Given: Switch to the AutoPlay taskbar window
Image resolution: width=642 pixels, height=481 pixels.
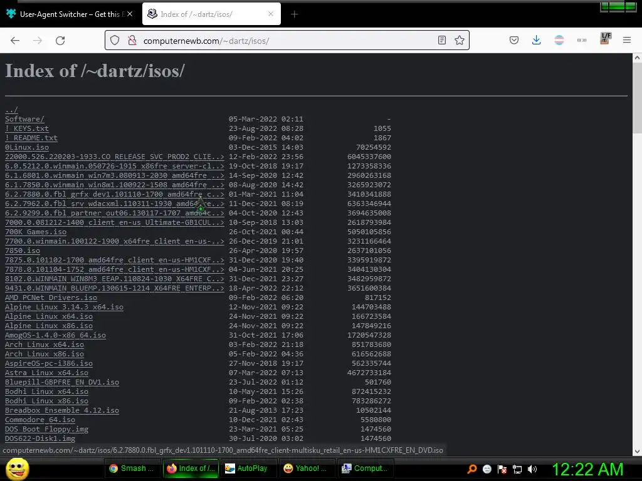Looking at the screenshot, I should [249, 468].
